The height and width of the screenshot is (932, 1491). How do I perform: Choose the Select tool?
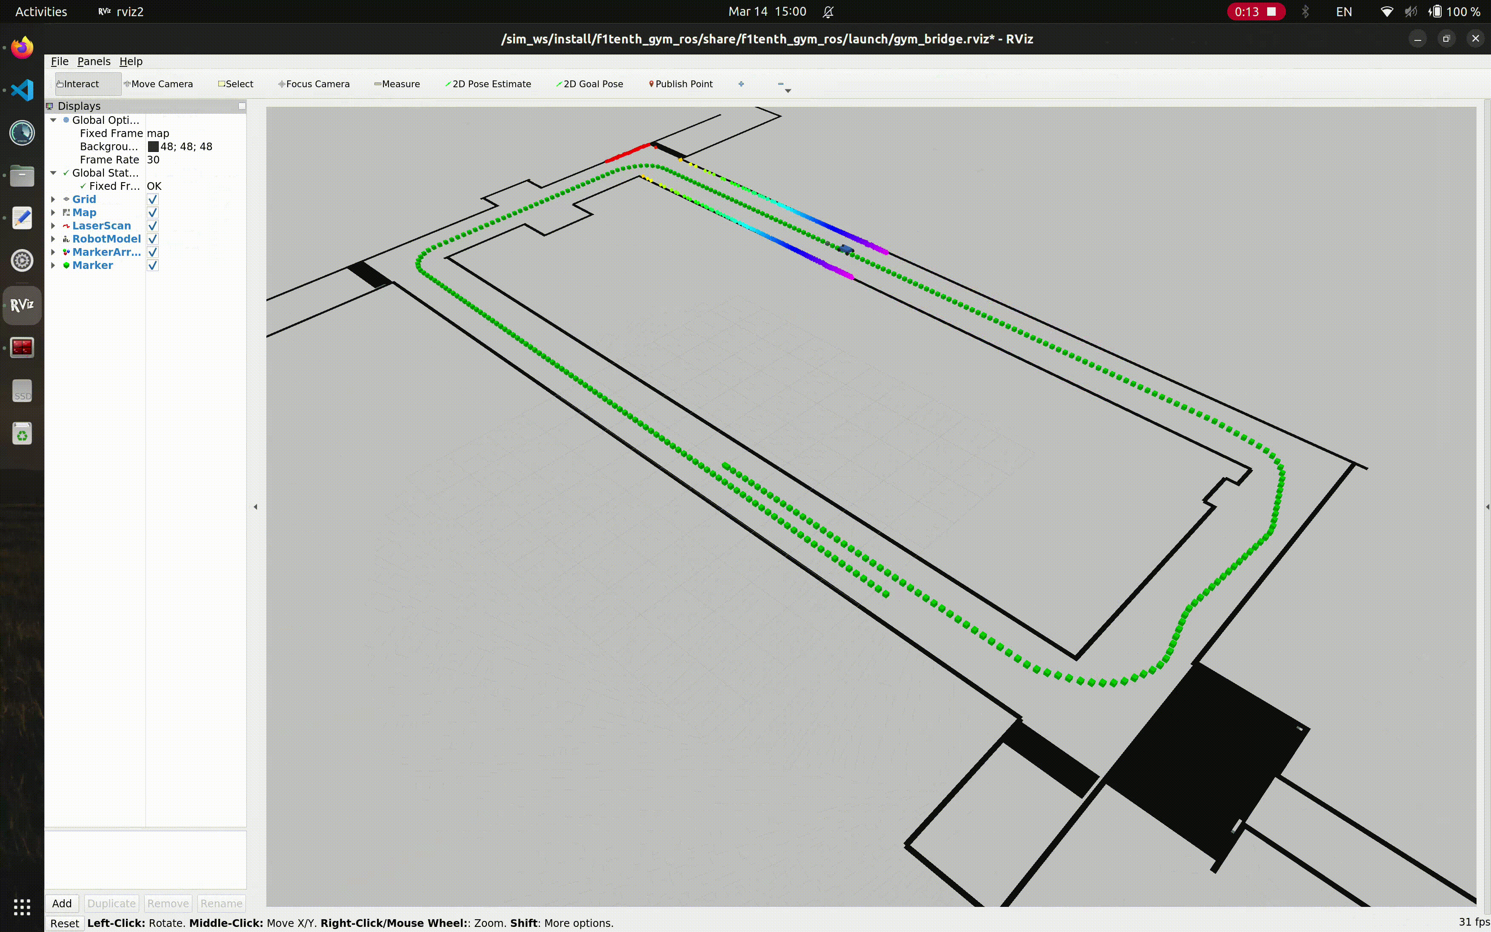pyautogui.click(x=236, y=84)
